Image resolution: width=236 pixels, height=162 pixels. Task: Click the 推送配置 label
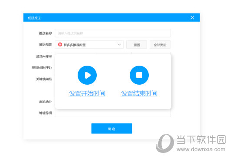click(x=46, y=44)
